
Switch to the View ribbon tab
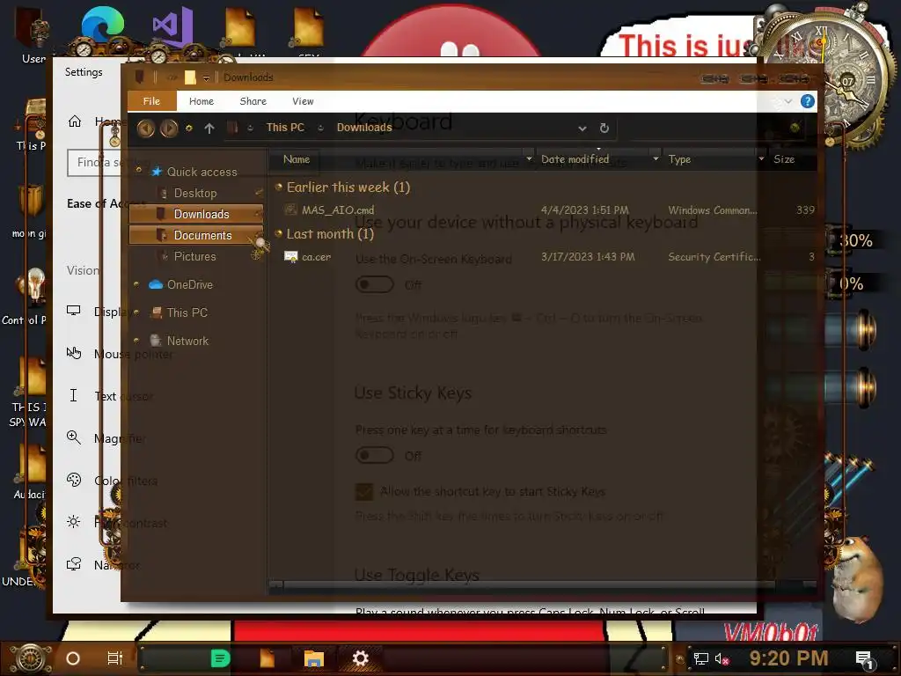pyautogui.click(x=303, y=101)
